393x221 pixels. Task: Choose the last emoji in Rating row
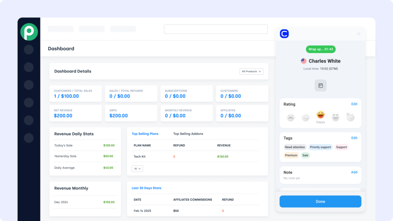[350, 117]
